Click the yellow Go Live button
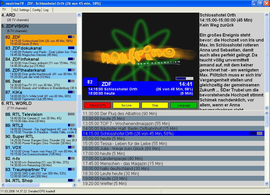This screenshot has width=270, height=195. [126, 105]
